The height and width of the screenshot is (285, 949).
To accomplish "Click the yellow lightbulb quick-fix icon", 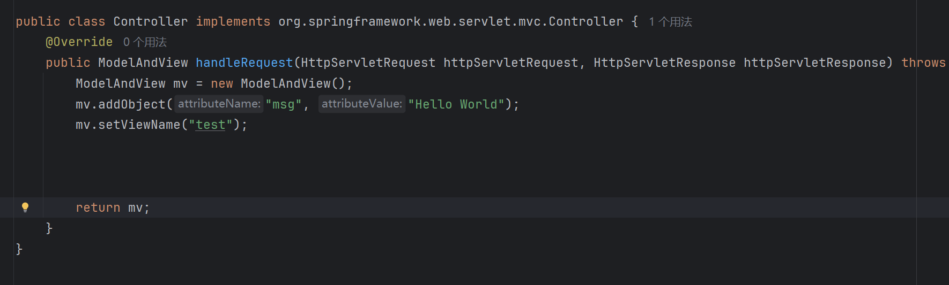I will [25, 207].
